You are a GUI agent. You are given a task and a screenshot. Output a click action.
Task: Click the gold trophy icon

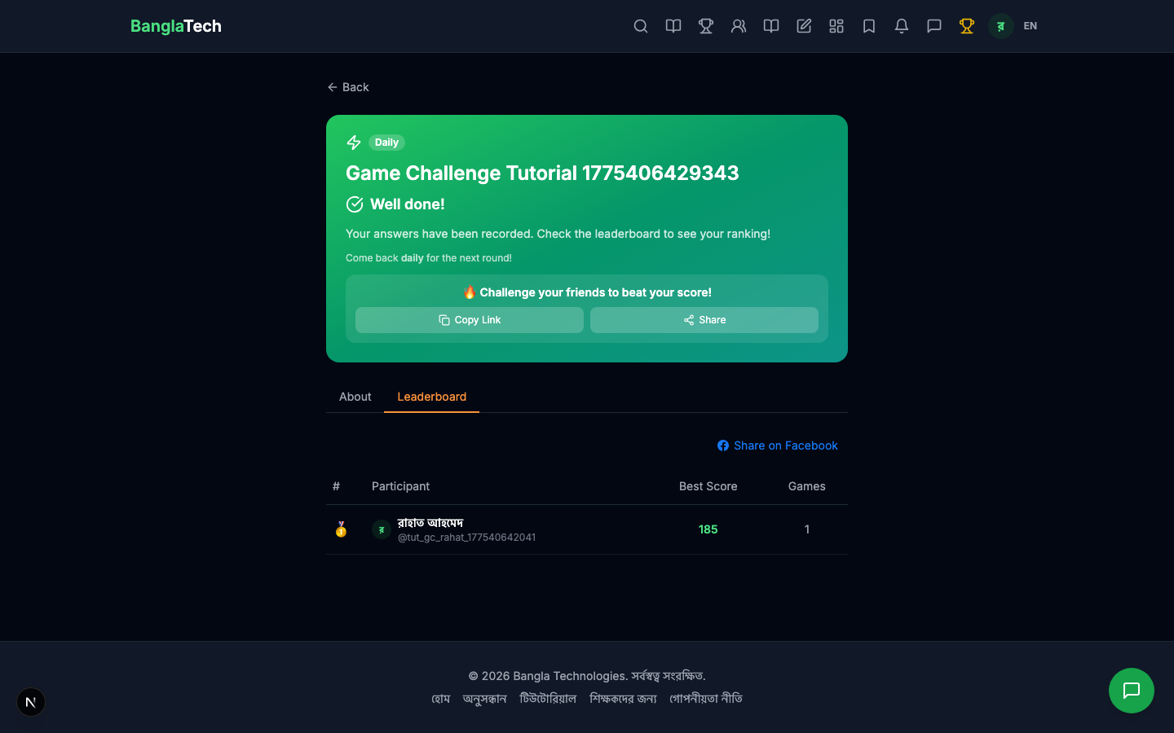point(967,26)
